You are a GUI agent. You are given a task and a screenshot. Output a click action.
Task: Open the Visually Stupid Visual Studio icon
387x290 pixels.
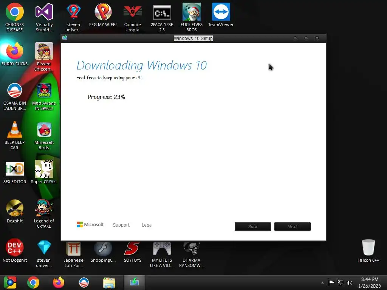point(44,12)
